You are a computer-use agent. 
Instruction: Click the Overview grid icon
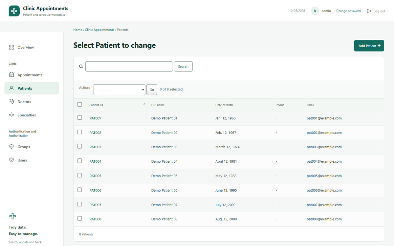[11, 47]
